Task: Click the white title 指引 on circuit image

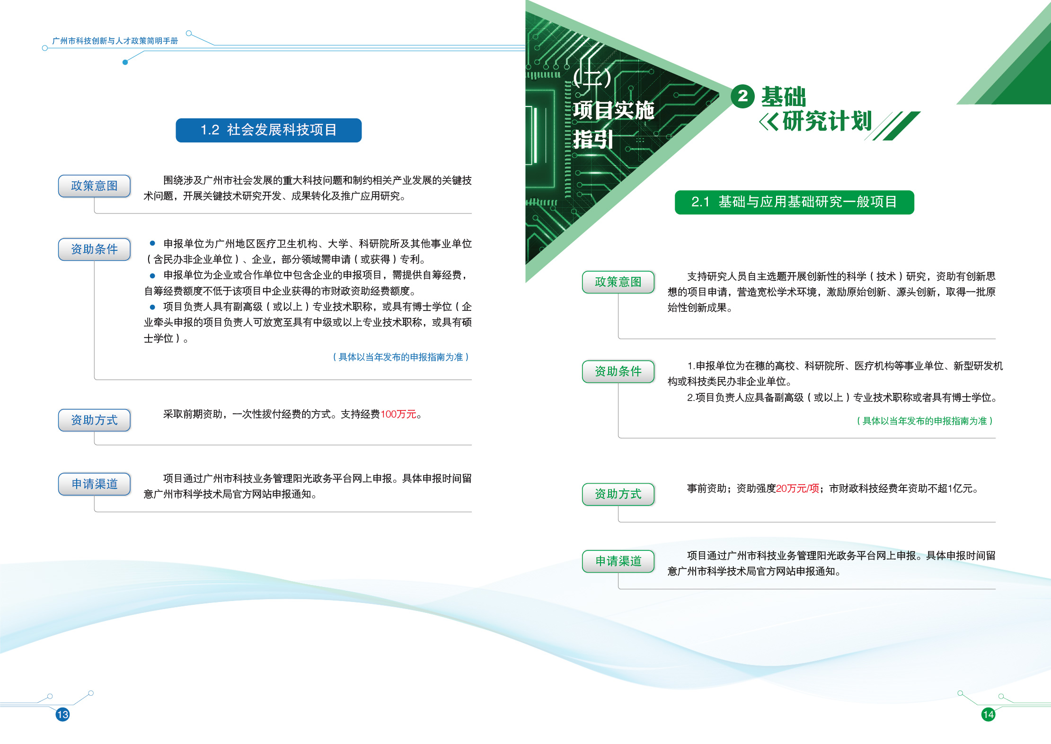Action: tap(593, 140)
